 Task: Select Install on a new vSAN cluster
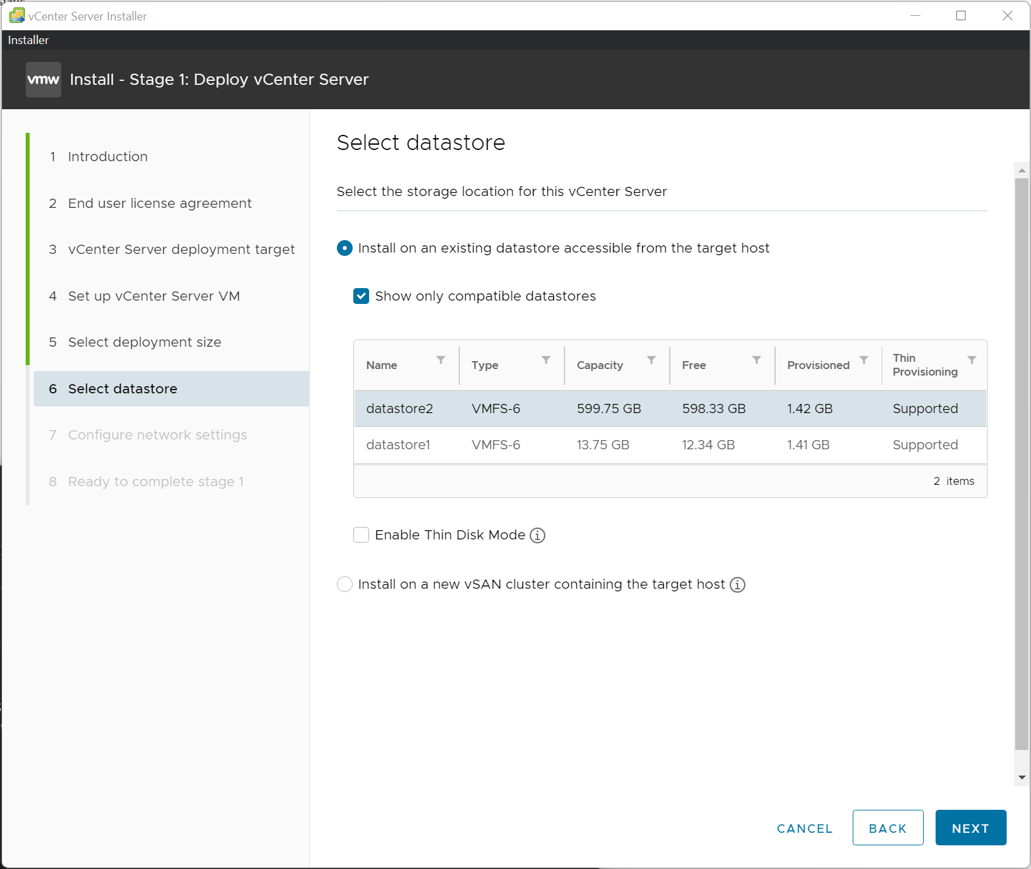(345, 584)
